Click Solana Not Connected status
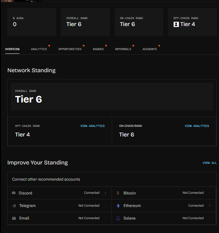Image resolution: width=219 pixels, height=233 pixels. [193, 218]
